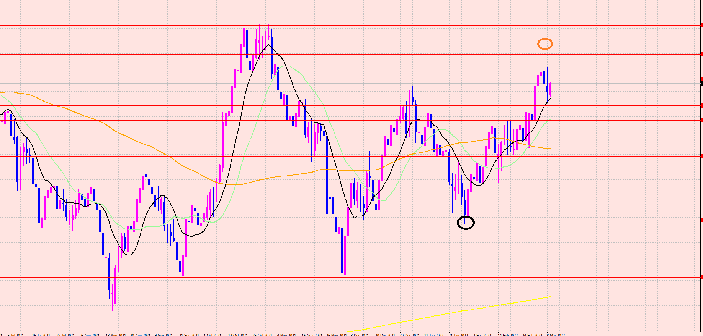This screenshot has height=336, width=703.
Task: Select the topmost red horizontal line
Action: 345,26
